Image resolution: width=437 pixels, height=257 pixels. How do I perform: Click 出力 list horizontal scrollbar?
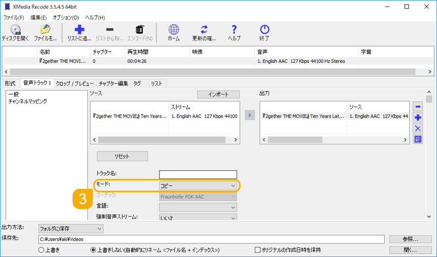pos(295,139)
